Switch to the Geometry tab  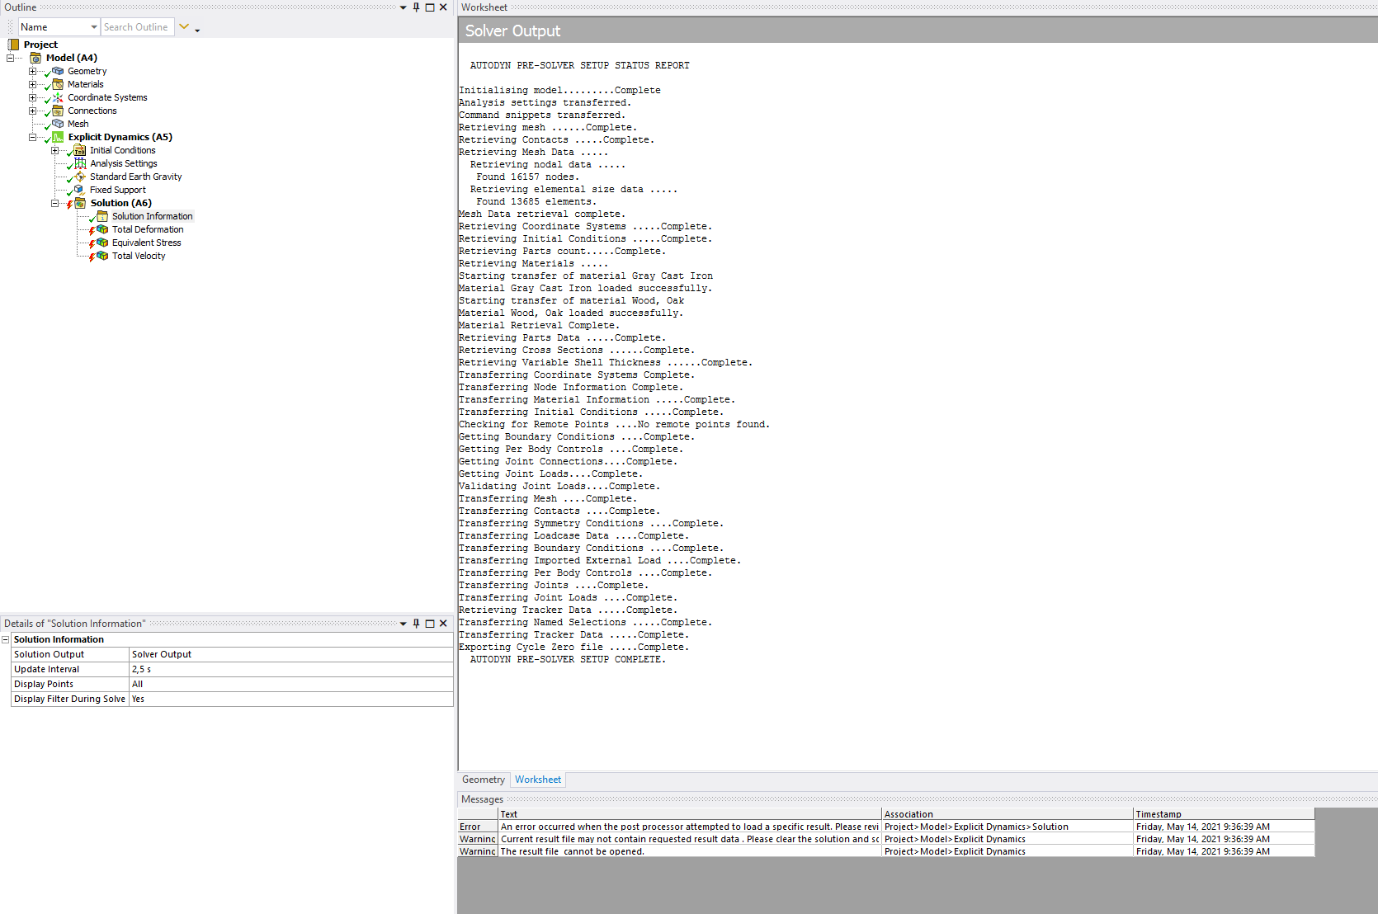(484, 780)
